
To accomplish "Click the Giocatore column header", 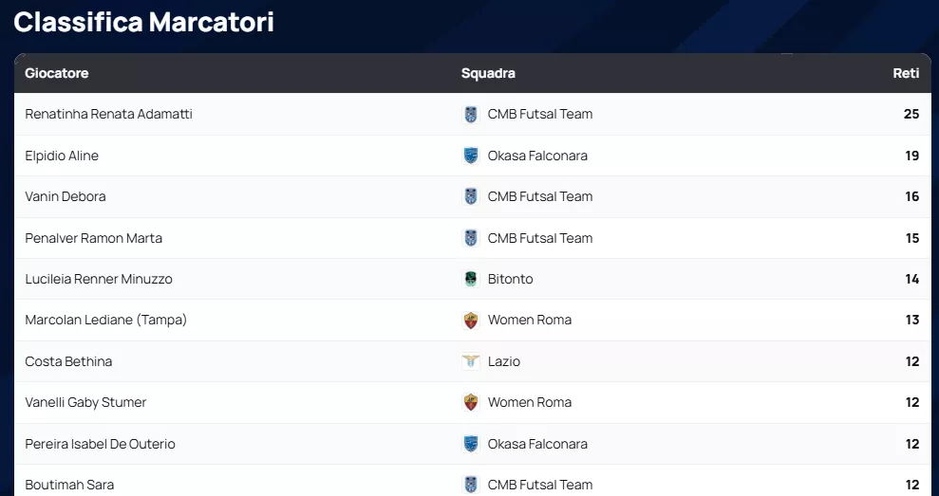I will (x=57, y=73).
